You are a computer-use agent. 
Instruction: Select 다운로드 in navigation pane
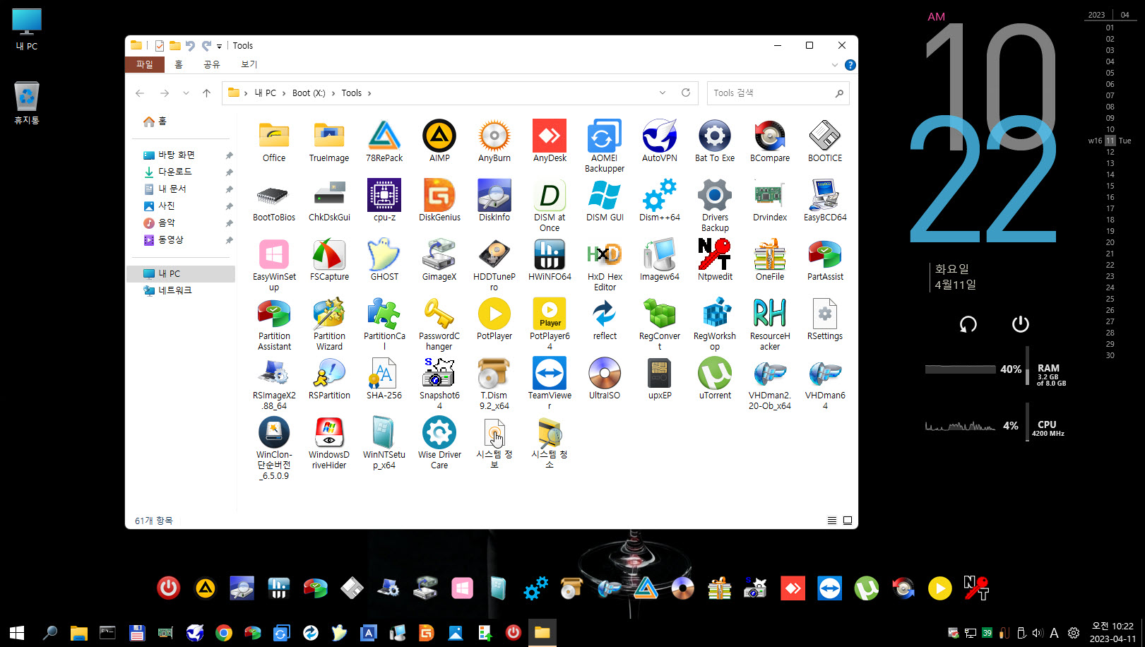coord(175,172)
